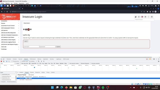The height and width of the screenshot is (90, 160).
Task: Open the language selector flag dropdown
Action: tap(142, 17)
